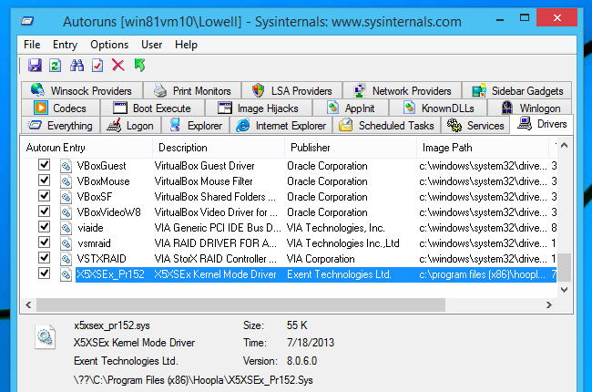Click the large file icon in details pane
Image resolution: width=592 pixels, height=392 pixels.
46,336
